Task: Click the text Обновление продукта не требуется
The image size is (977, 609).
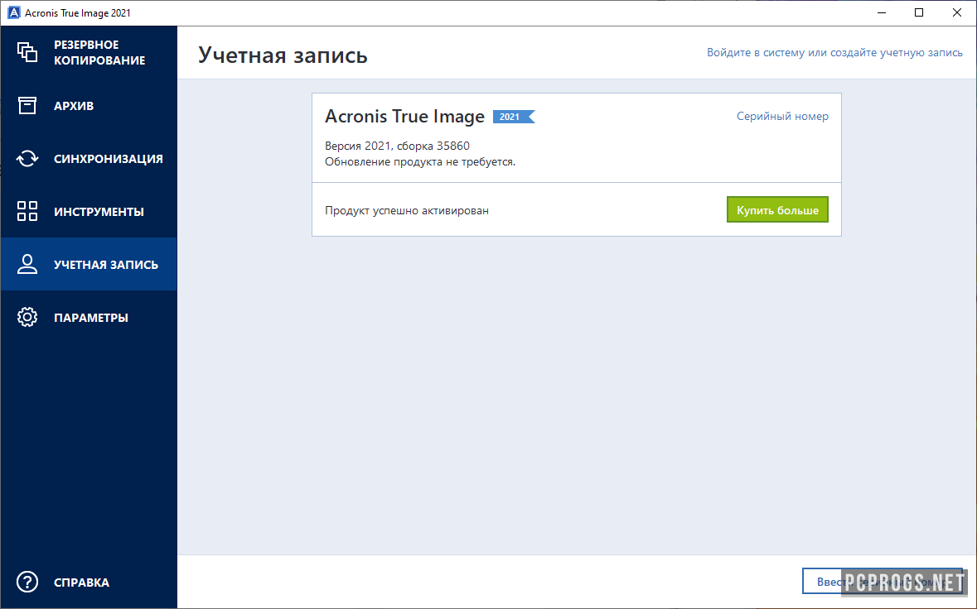Action: [420, 161]
